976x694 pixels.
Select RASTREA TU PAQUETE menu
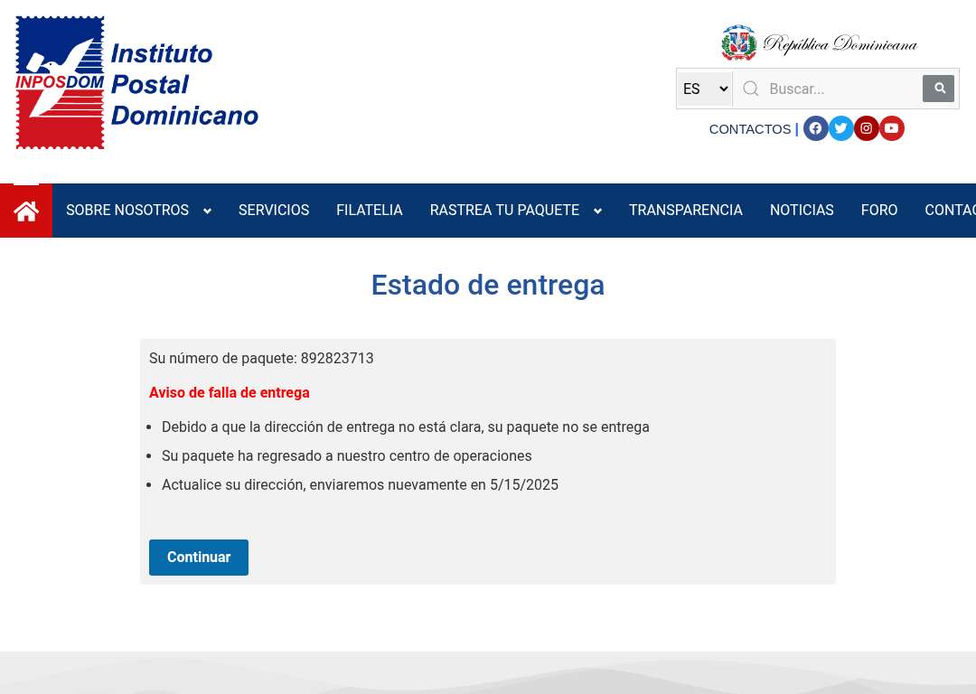point(504,211)
